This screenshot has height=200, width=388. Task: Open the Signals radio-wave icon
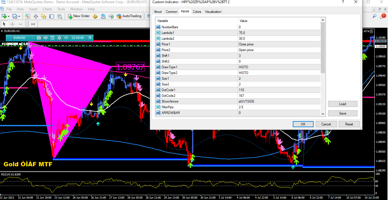pos(111,16)
